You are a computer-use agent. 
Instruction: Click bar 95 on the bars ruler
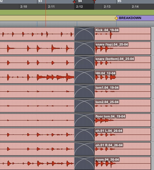coord(119,1)
